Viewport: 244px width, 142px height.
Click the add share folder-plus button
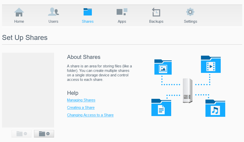pos(44,134)
